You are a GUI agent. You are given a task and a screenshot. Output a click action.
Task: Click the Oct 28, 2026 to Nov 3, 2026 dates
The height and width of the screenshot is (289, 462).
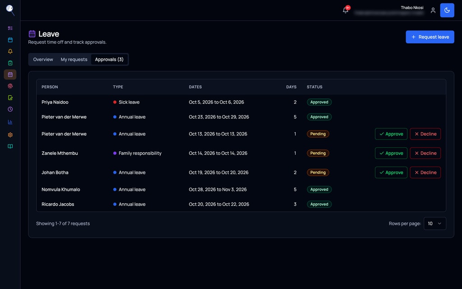(218, 189)
